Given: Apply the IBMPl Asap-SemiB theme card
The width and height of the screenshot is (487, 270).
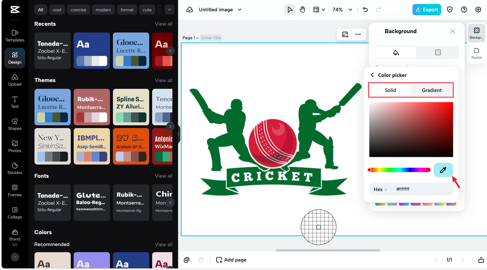Looking at the screenshot, I should [x=92, y=146].
